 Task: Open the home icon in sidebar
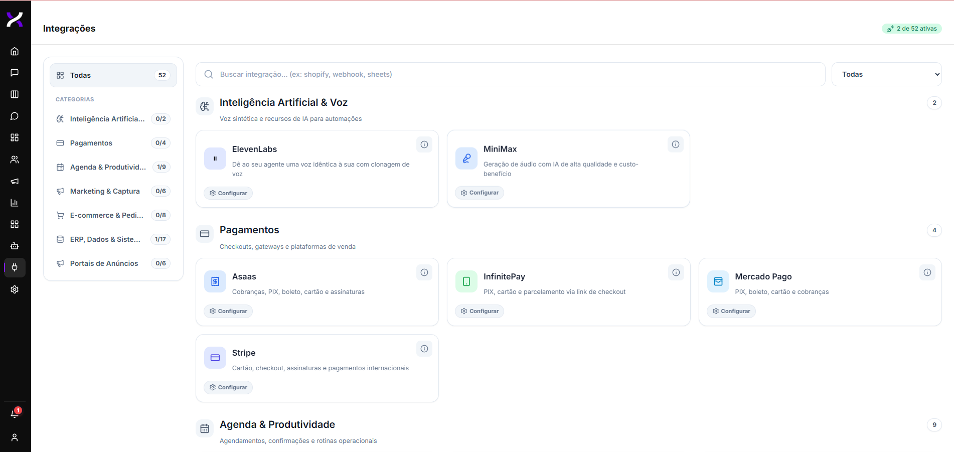[15, 51]
